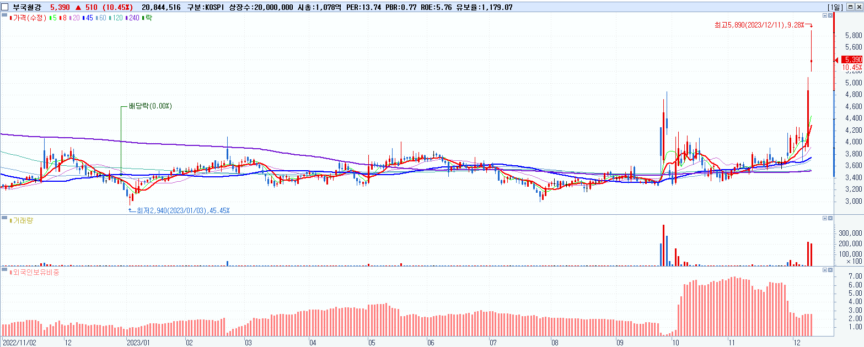Click the 10.45% change tag on axis
The image size is (864, 347).
coord(852,67)
